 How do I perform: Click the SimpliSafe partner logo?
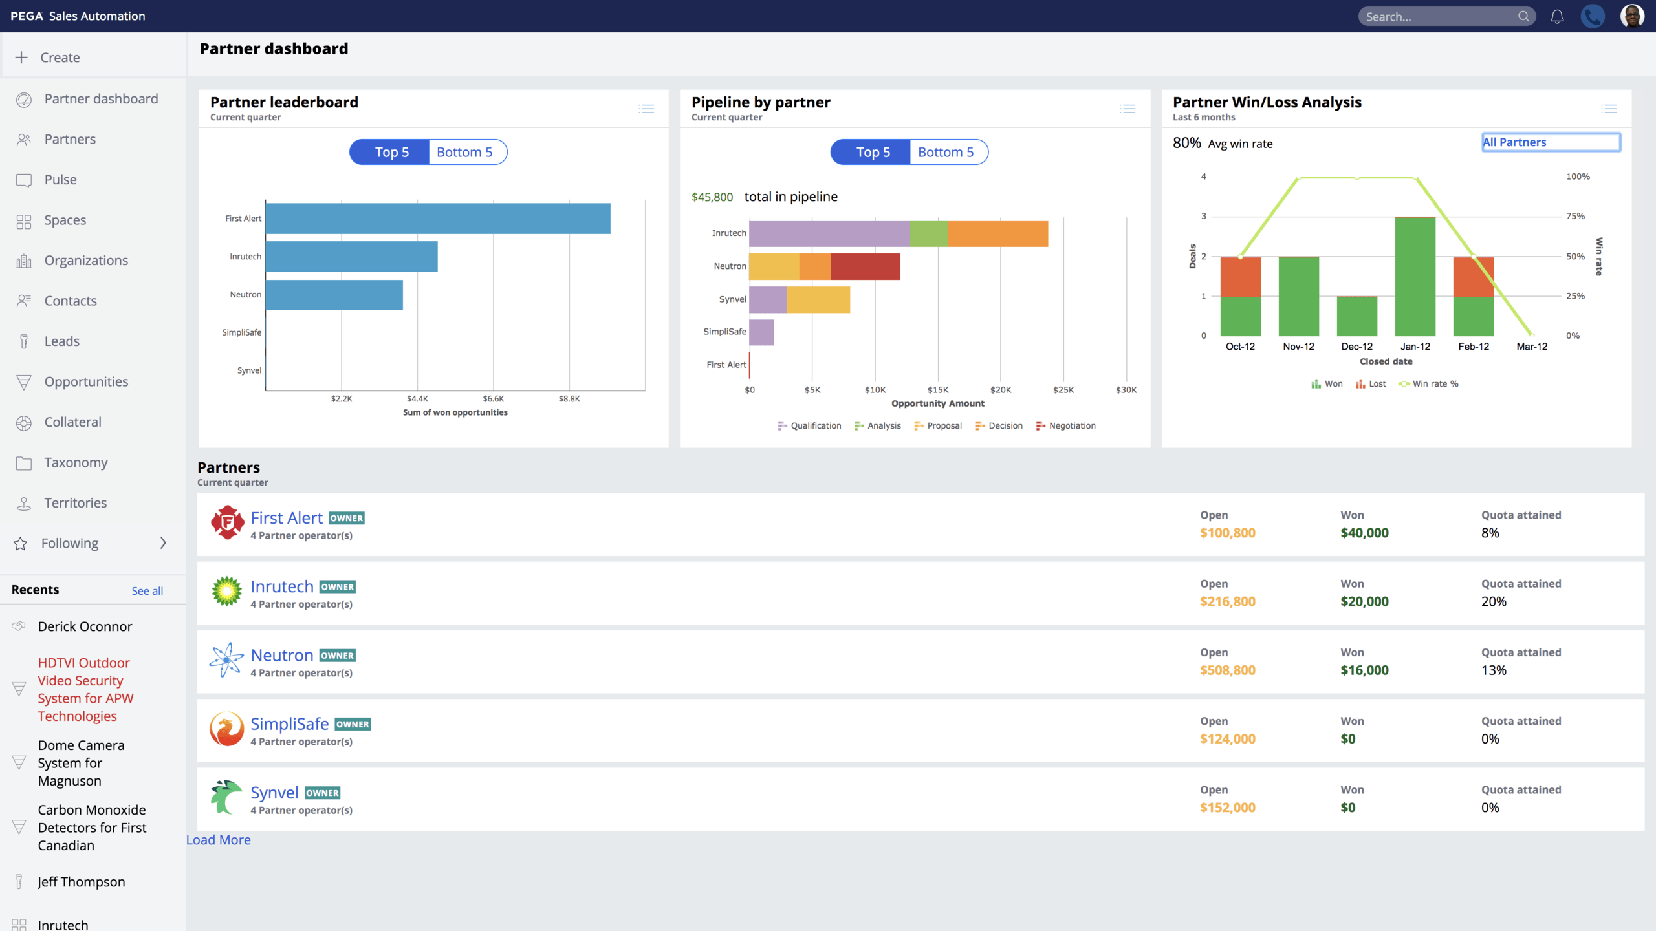[x=227, y=729]
